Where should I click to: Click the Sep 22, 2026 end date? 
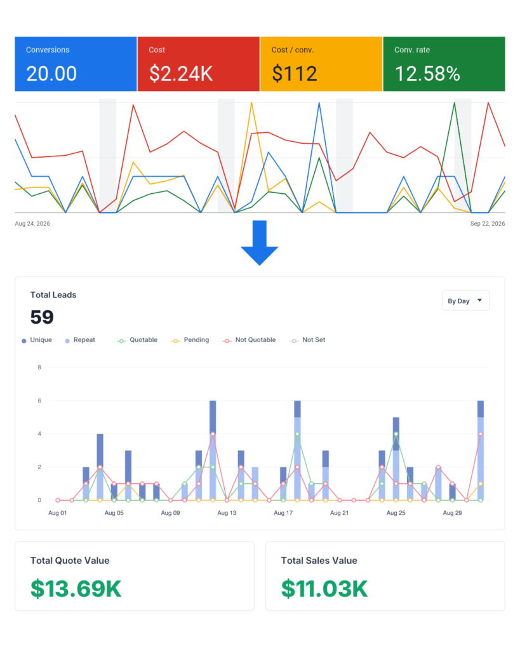point(487,223)
